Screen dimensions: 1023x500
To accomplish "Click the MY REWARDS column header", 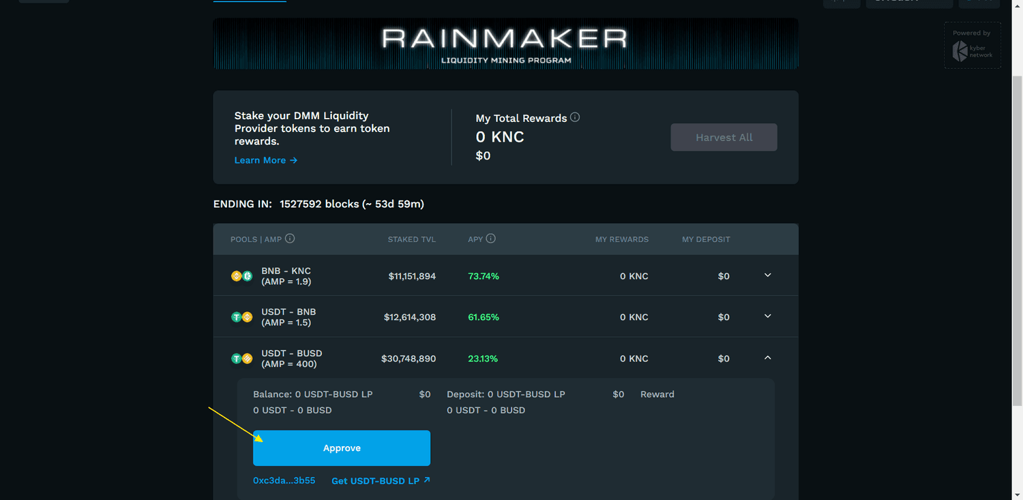I will 622,239.
